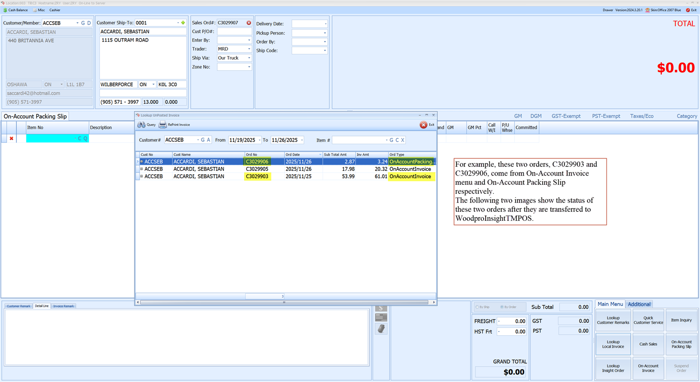Click the red X on the detail line
The image size is (700, 382).
[x=11, y=138]
